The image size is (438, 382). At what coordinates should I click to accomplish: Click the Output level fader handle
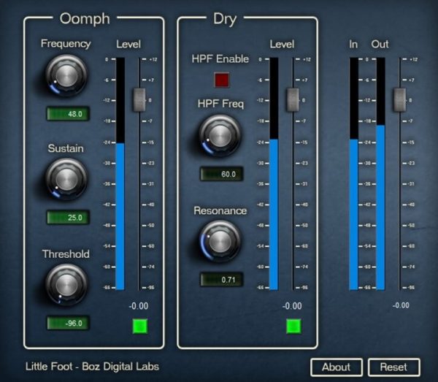pos(400,100)
